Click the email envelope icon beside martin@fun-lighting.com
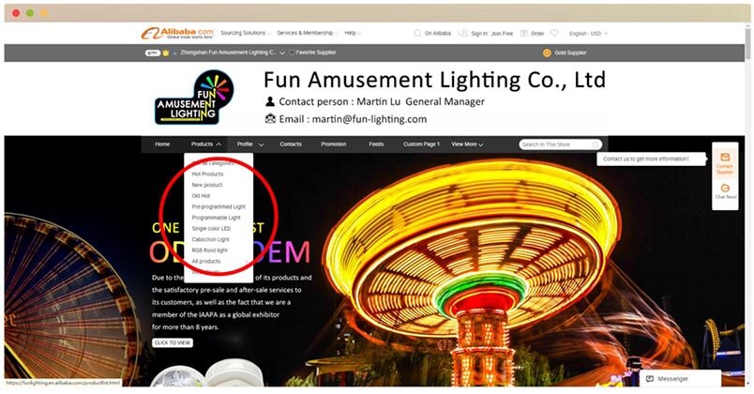The width and height of the screenshot is (754, 394). tap(270, 118)
